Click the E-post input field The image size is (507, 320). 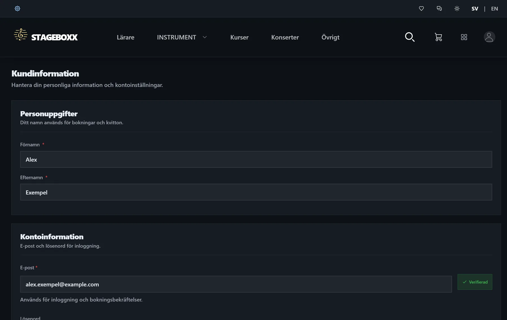click(x=236, y=284)
